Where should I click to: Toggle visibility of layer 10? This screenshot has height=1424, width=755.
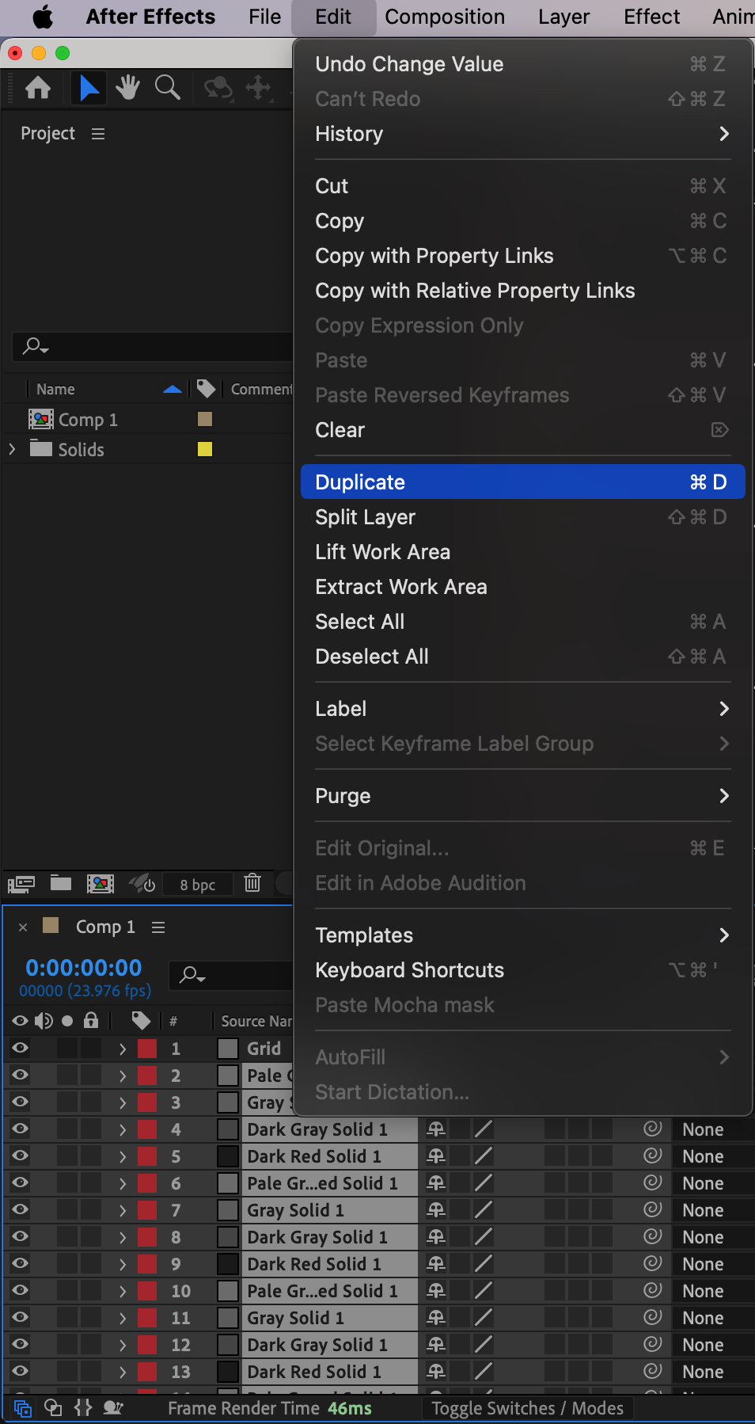click(x=21, y=1290)
